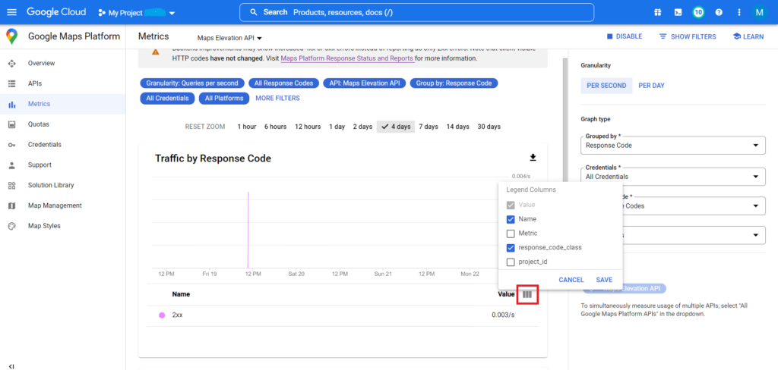The height and width of the screenshot is (370, 778).
Task: Click the Map Styles palette icon
Action: [12, 226]
